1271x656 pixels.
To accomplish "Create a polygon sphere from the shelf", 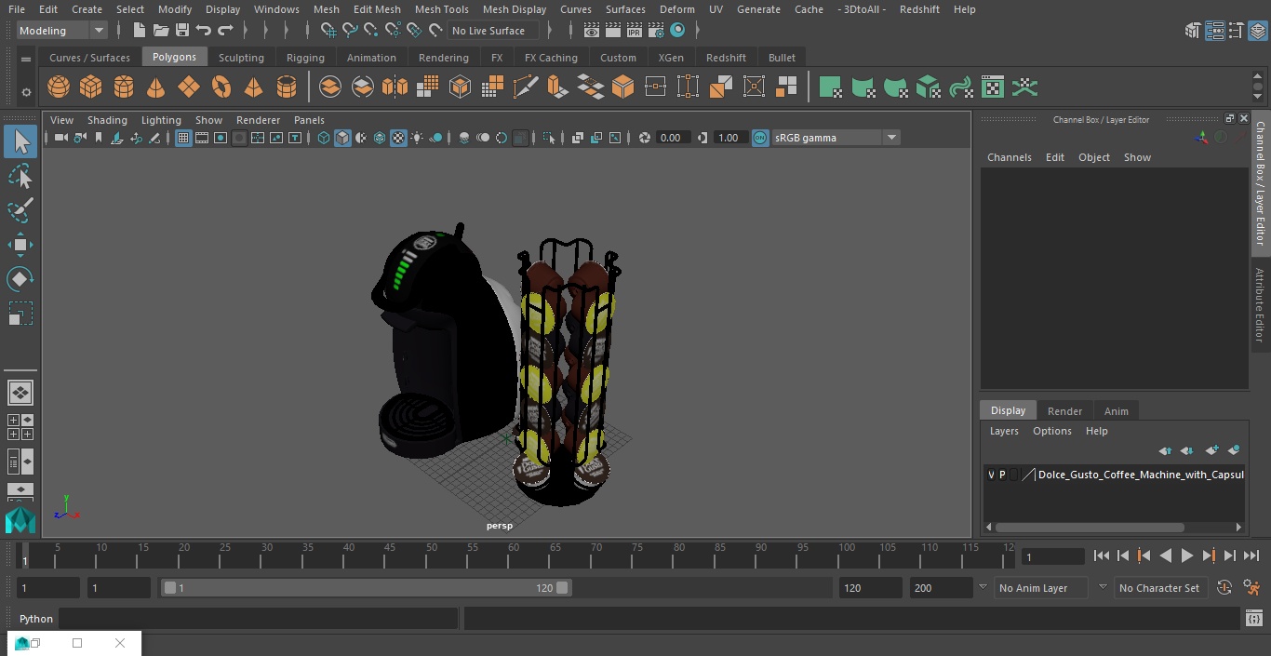I will click(59, 87).
